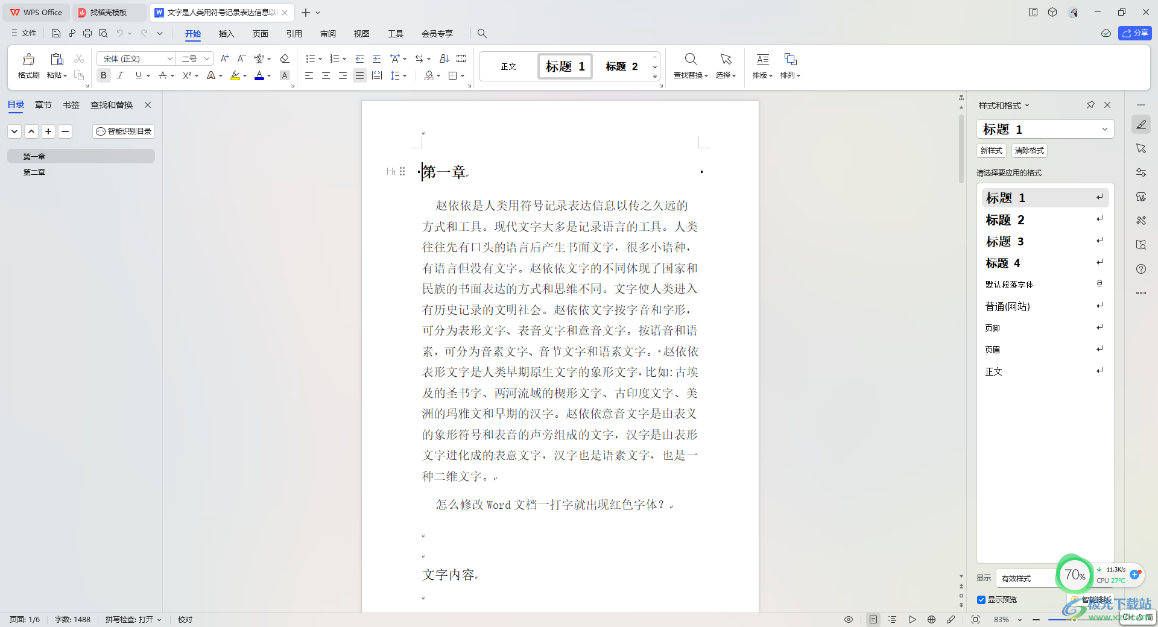Click the help question mark in the right sidebar

(1141, 269)
